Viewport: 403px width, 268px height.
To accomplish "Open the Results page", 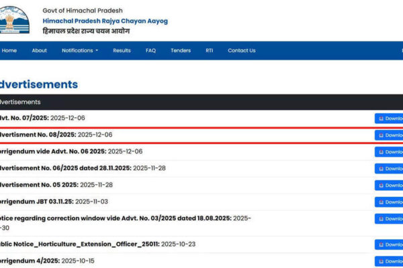I will (122, 50).
